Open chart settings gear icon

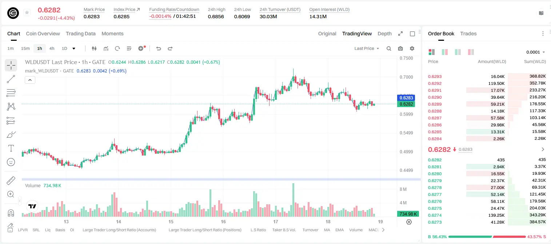412,48
